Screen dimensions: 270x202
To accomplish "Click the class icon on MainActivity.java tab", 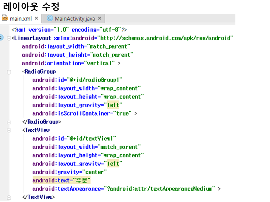I will coord(50,19).
